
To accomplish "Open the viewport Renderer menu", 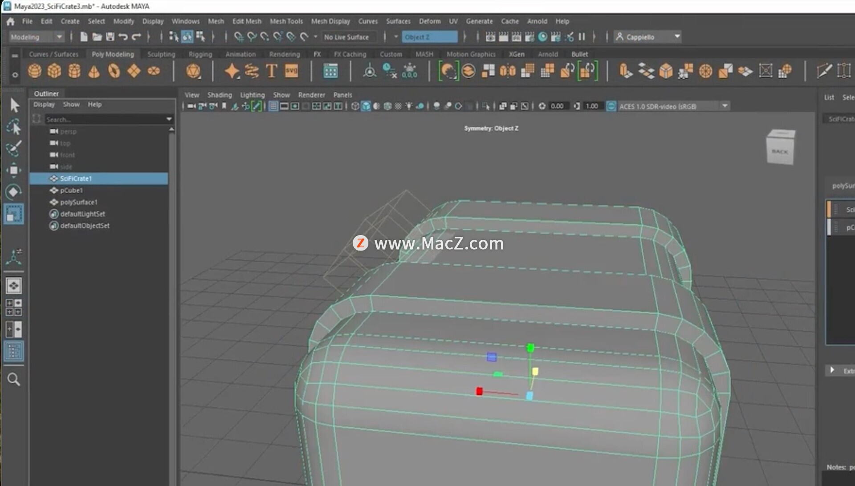I will 311,95.
